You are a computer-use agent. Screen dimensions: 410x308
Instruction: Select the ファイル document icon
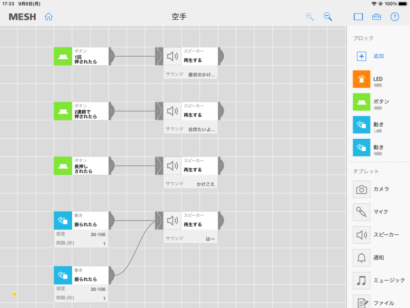(x=362, y=302)
